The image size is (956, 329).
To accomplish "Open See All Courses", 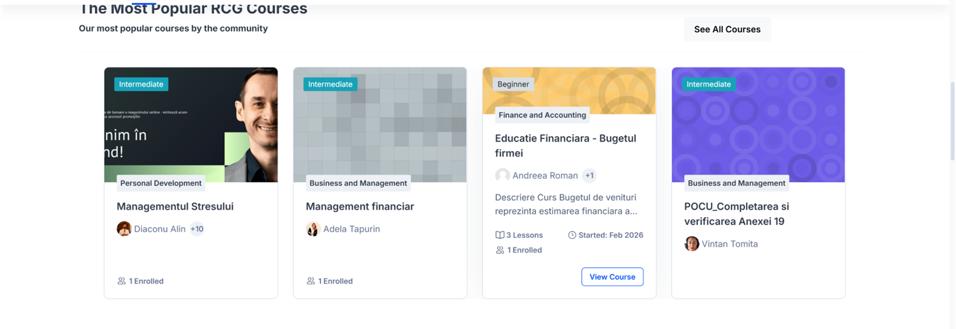I will click(x=727, y=30).
